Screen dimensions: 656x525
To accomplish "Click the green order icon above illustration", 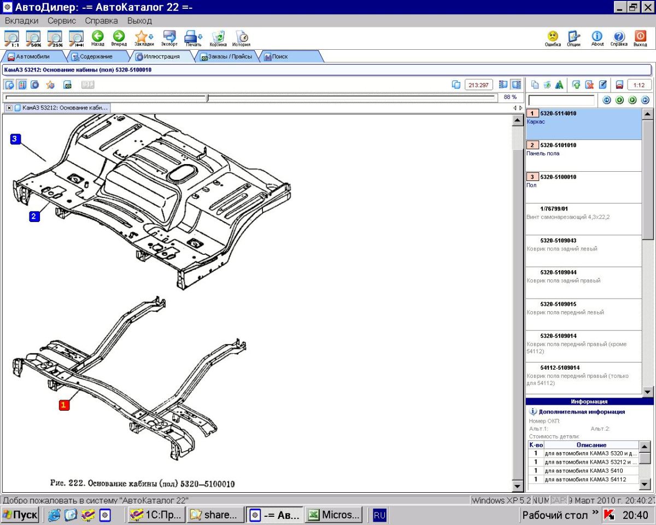I will point(68,85).
